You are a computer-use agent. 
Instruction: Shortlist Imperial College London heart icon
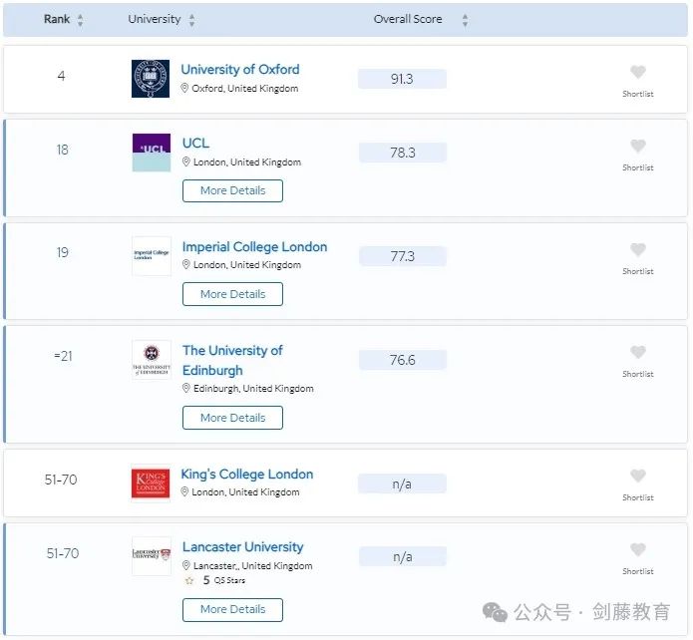638,249
